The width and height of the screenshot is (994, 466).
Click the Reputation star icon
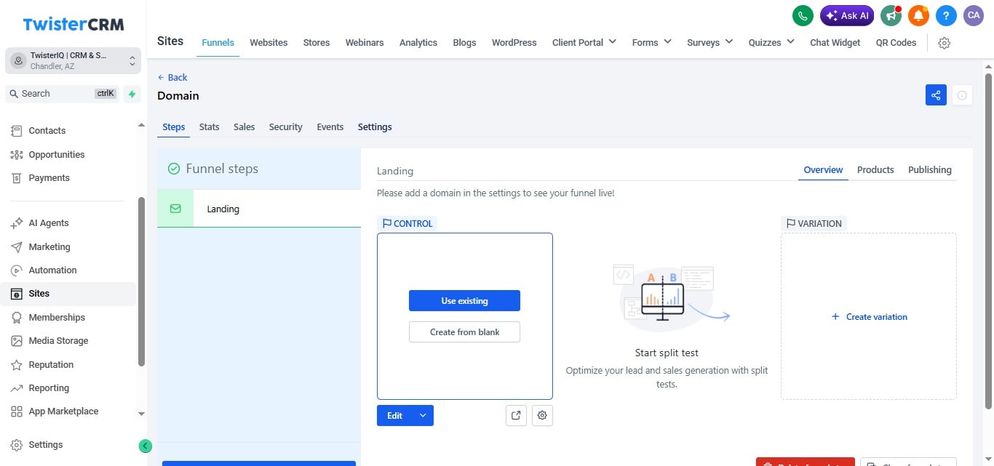[x=17, y=365]
